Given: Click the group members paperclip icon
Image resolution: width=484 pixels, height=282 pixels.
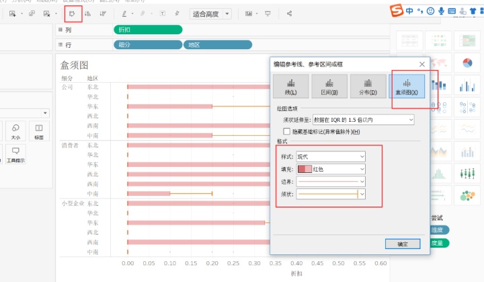Looking at the screenshot, I should (x=143, y=13).
